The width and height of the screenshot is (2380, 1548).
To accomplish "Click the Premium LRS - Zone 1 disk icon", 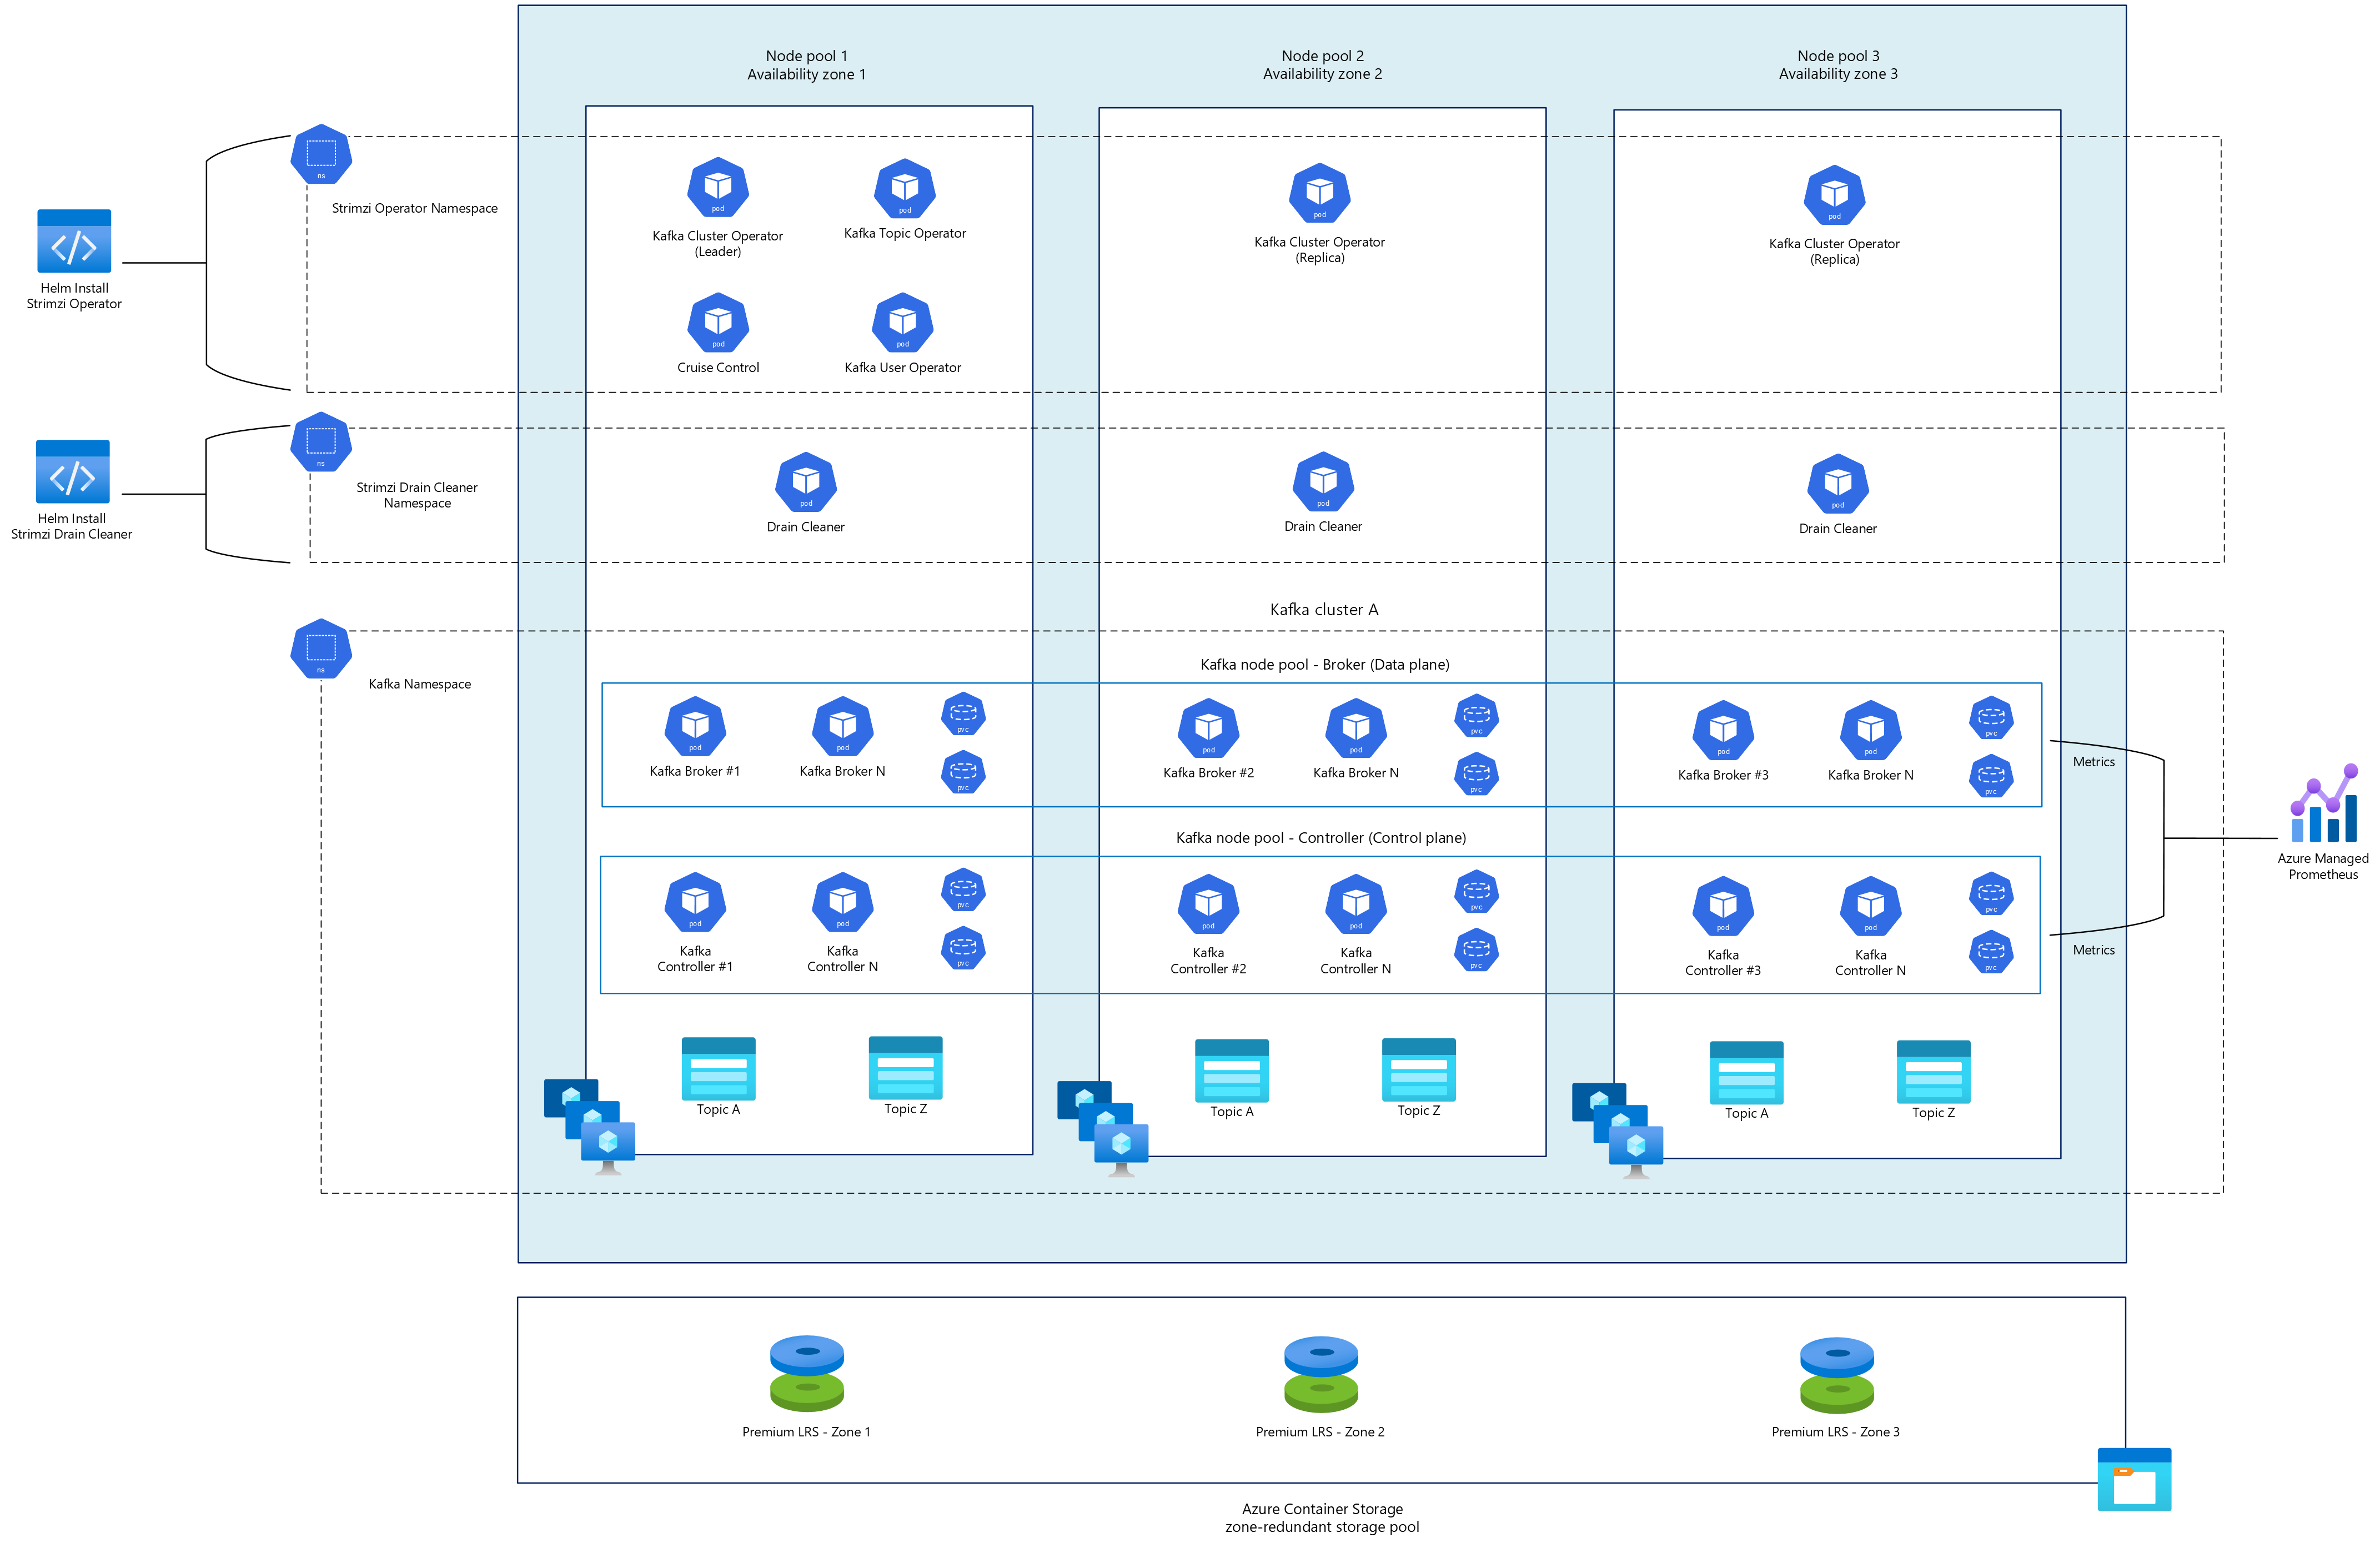I will coord(806,1373).
